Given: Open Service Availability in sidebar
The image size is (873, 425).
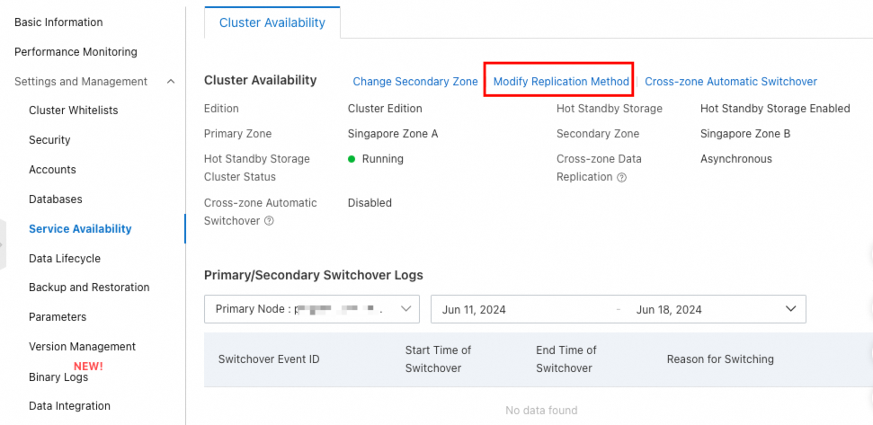Looking at the screenshot, I should [80, 229].
